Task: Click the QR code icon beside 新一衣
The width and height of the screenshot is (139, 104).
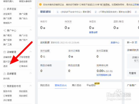Action: click(136, 42)
